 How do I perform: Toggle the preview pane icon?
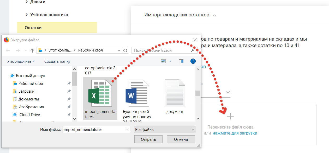tap(181, 61)
